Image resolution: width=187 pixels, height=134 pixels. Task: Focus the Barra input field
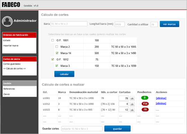pos(69,24)
